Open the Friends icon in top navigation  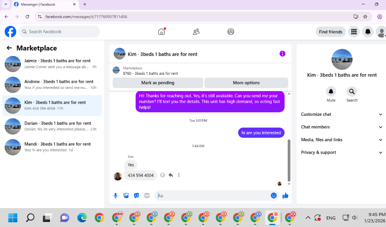pyautogui.click(x=196, y=32)
